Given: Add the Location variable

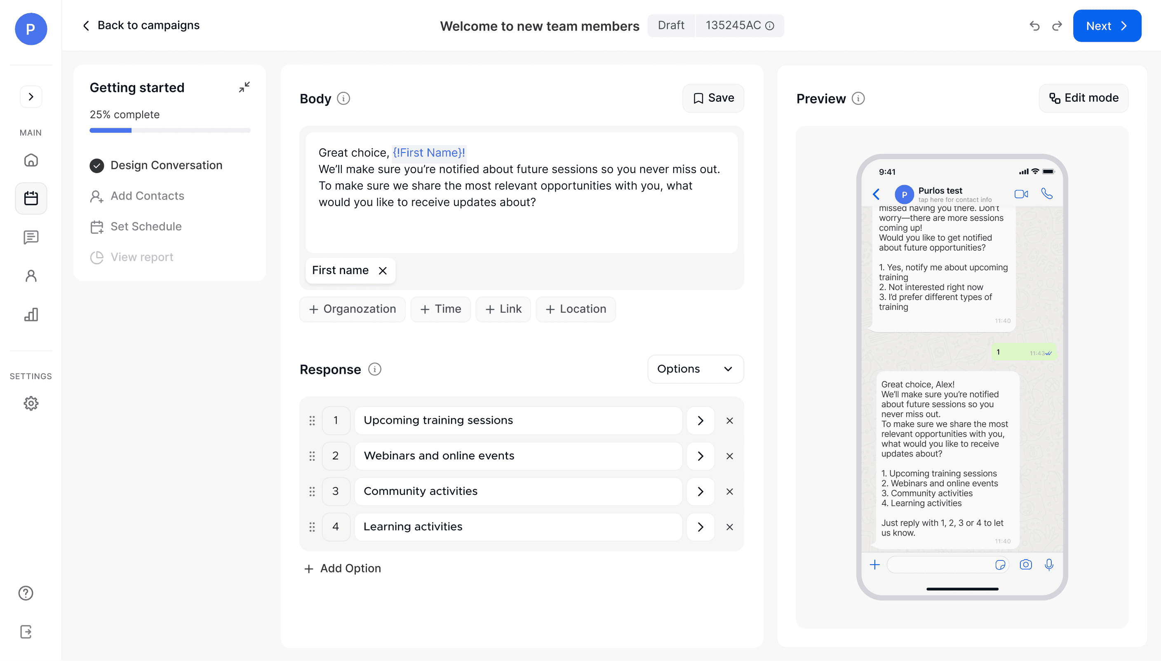Looking at the screenshot, I should [x=576, y=309].
